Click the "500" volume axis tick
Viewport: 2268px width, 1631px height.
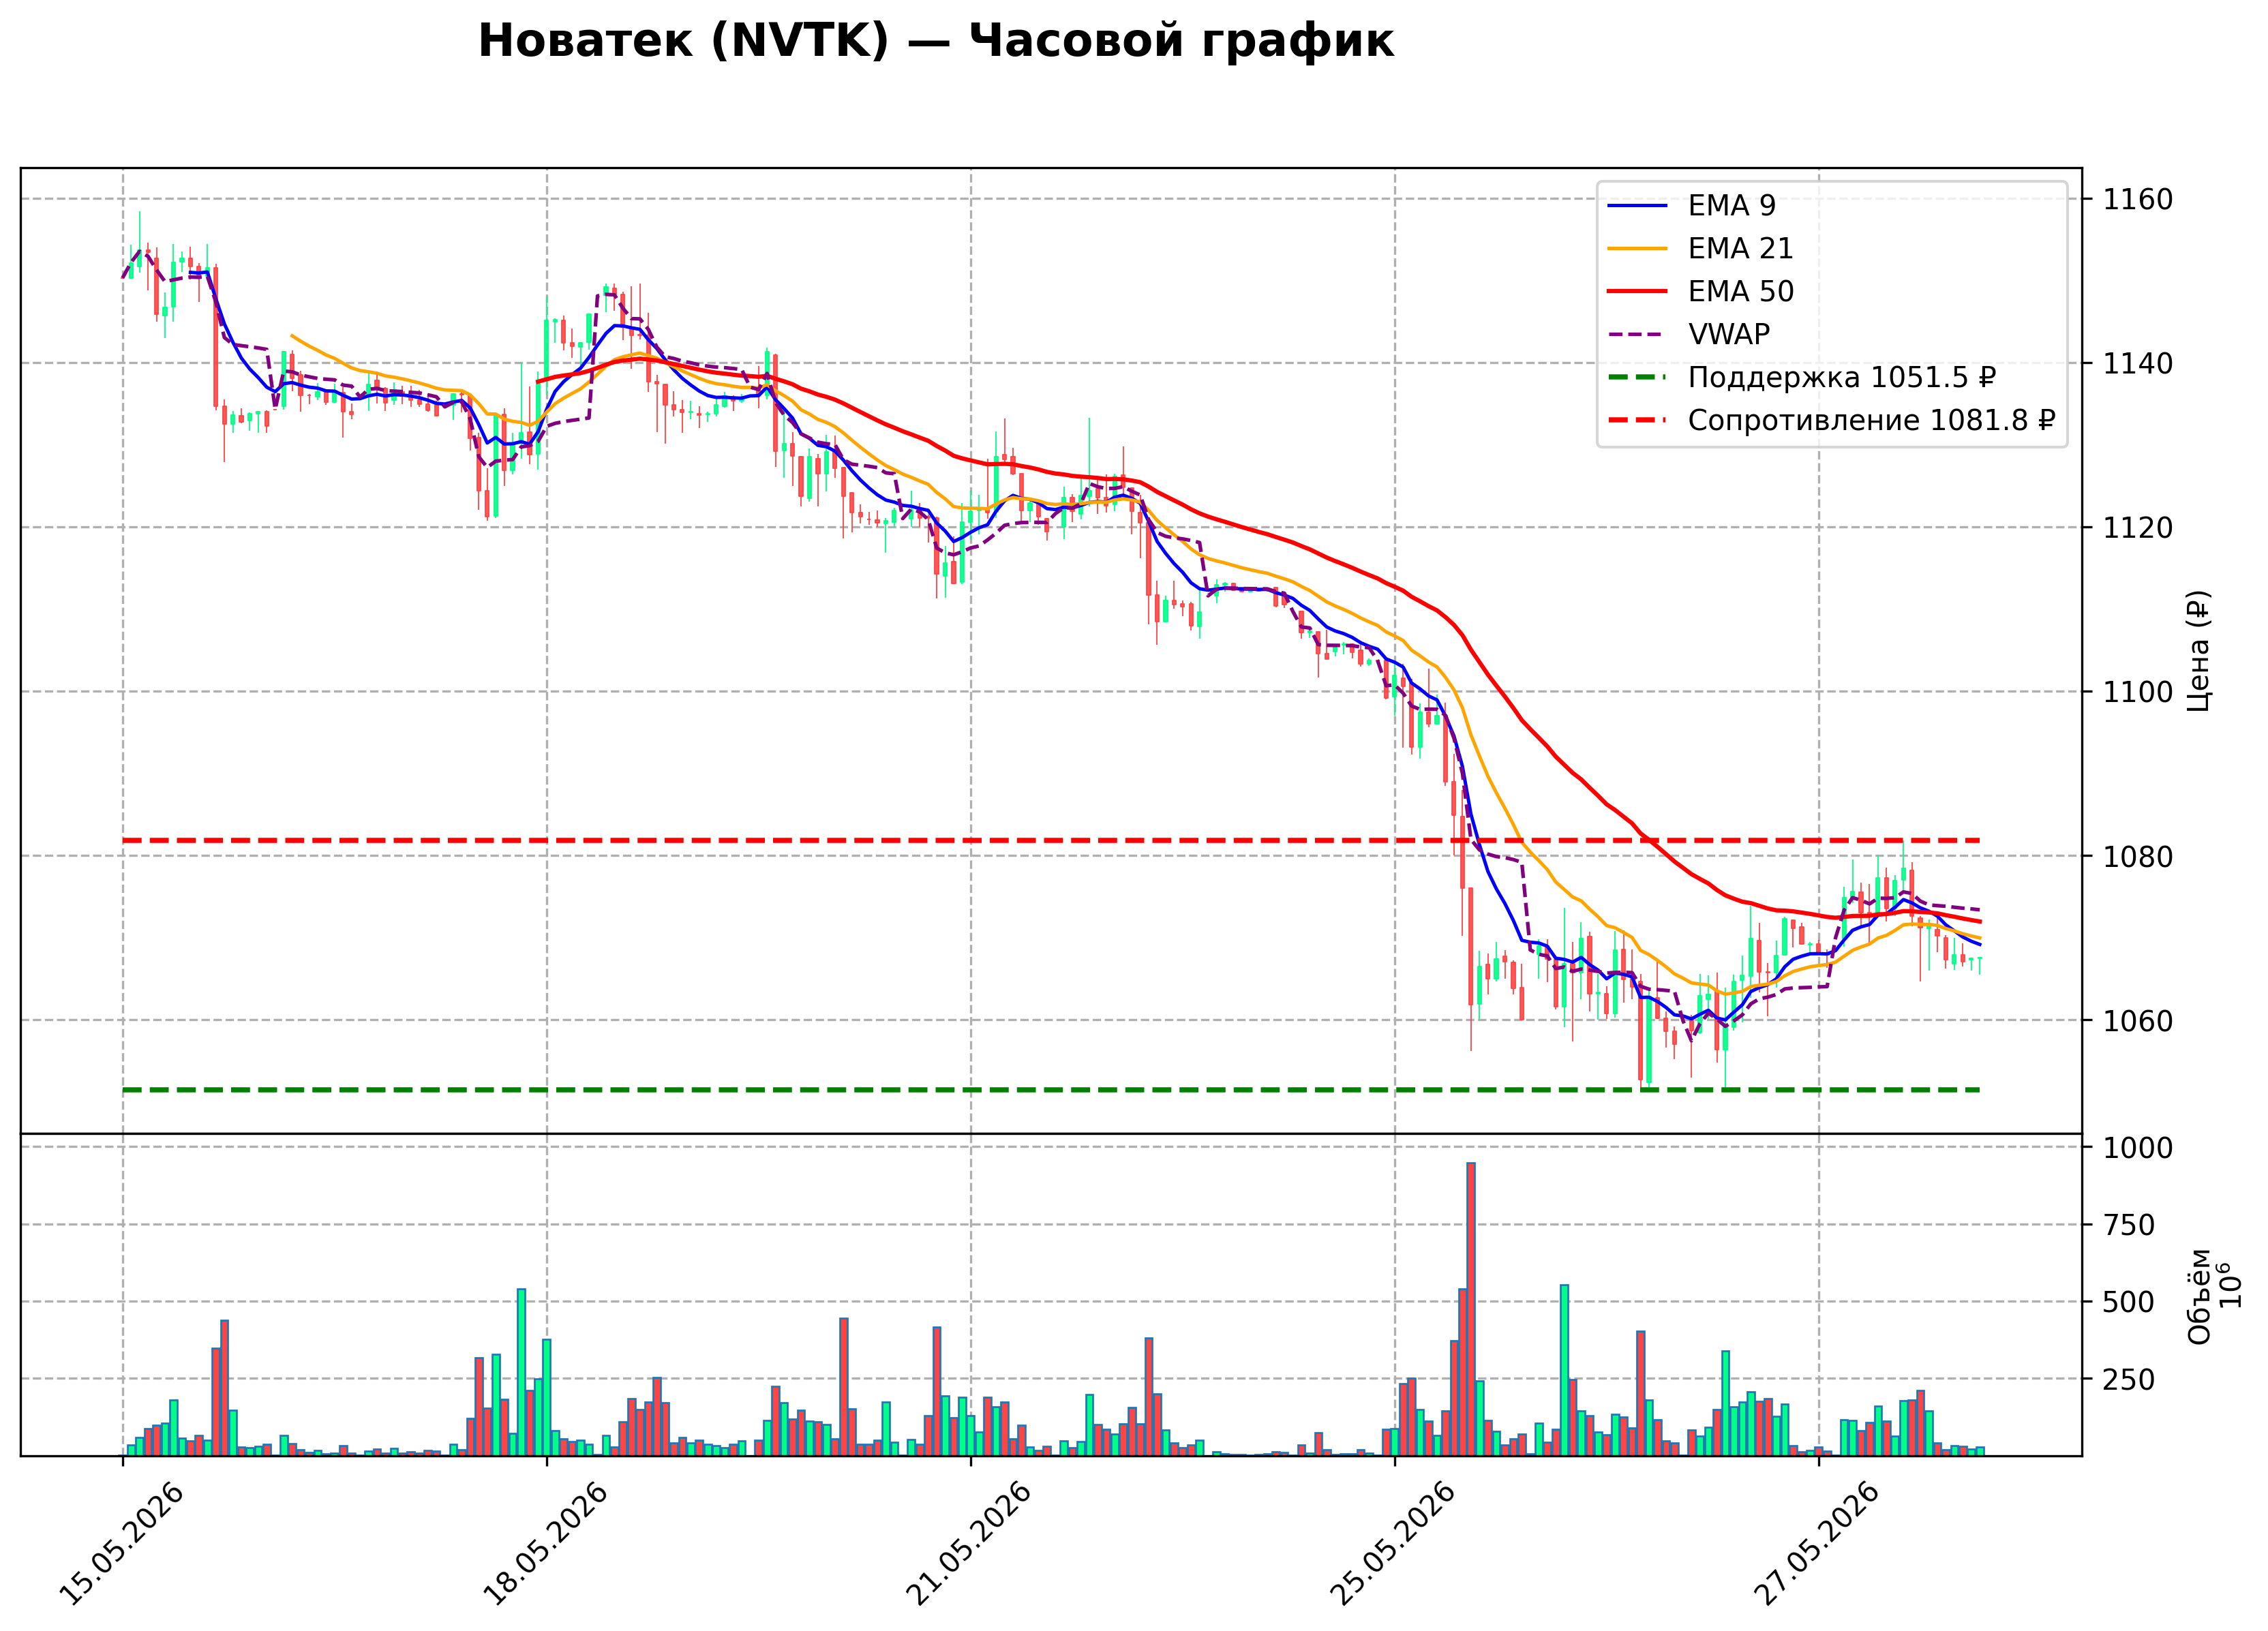(2129, 1302)
